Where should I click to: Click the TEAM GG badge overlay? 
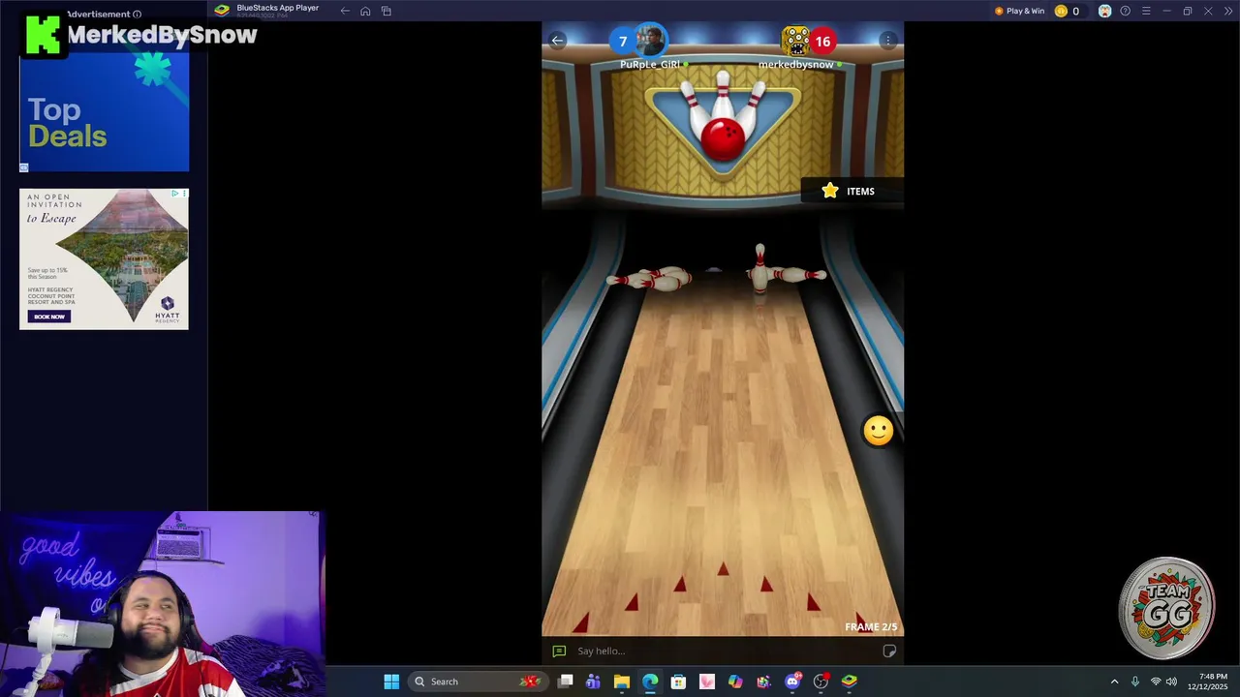click(x=1166, y=610)
